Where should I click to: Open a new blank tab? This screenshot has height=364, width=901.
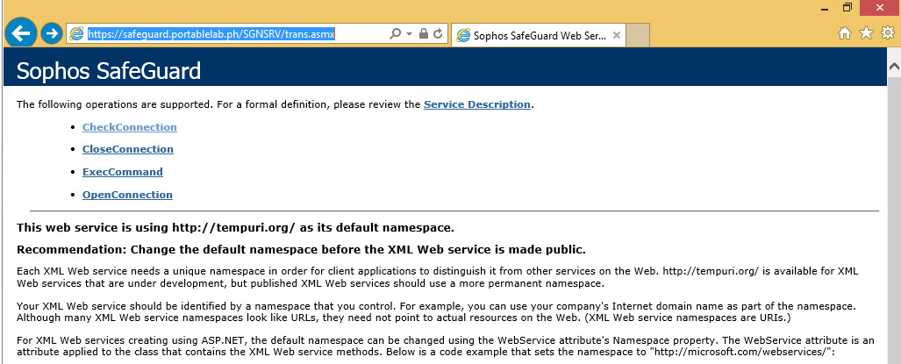637,36
